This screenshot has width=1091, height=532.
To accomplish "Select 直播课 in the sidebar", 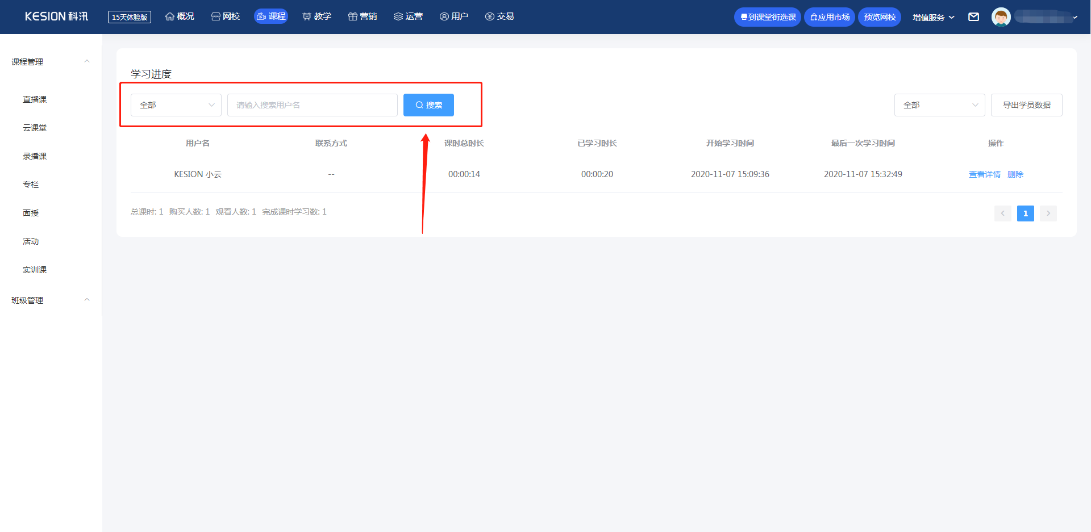I will [x=35, y=99].
